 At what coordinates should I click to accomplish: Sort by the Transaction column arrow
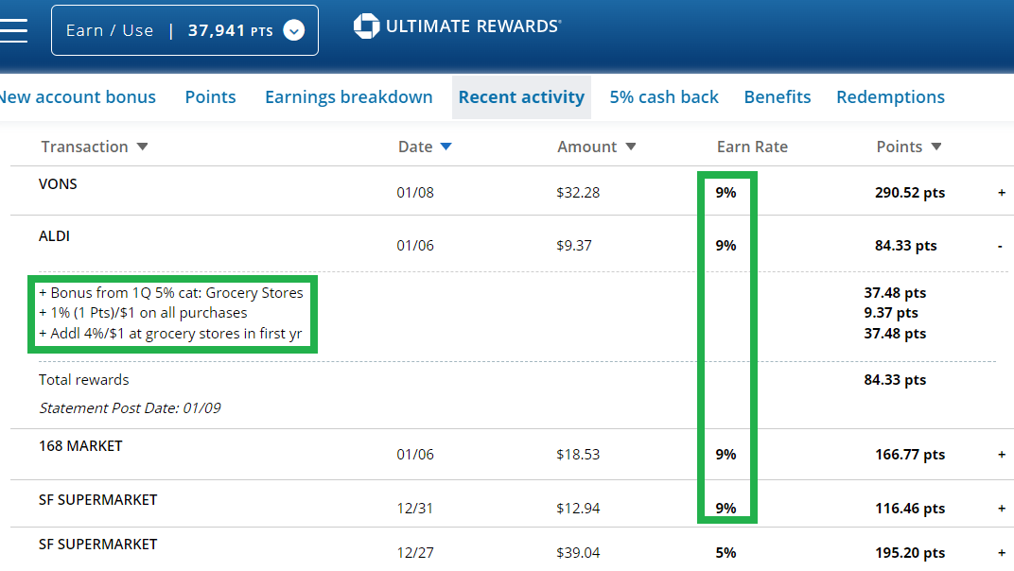coord(142,147)
